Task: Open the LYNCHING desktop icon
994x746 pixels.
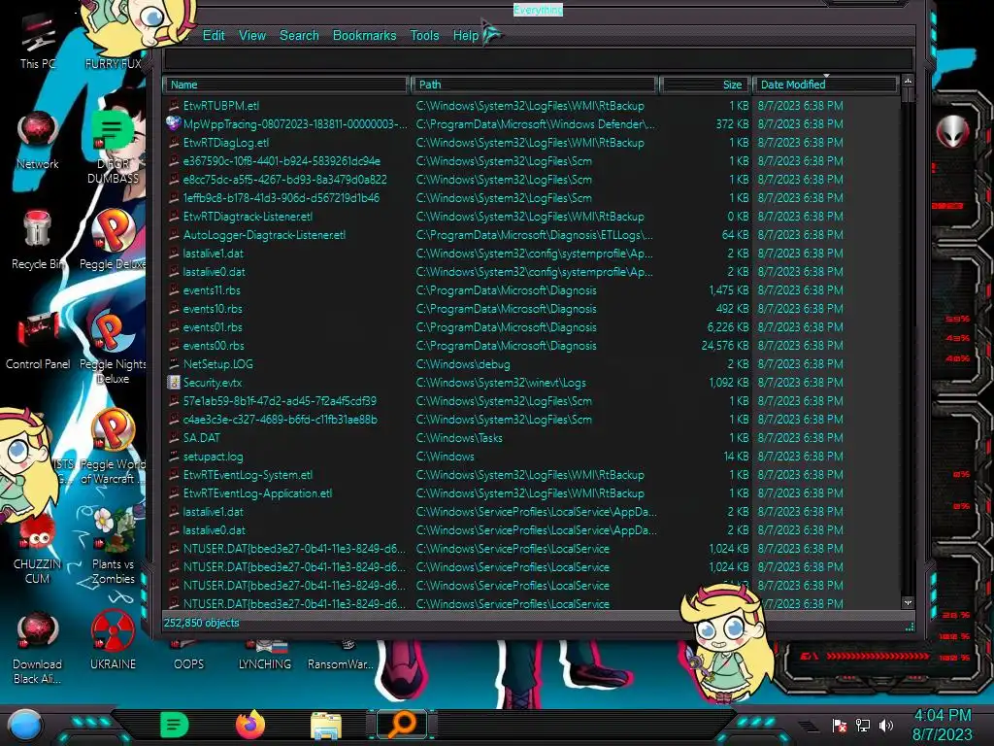Action: [265, 658]
